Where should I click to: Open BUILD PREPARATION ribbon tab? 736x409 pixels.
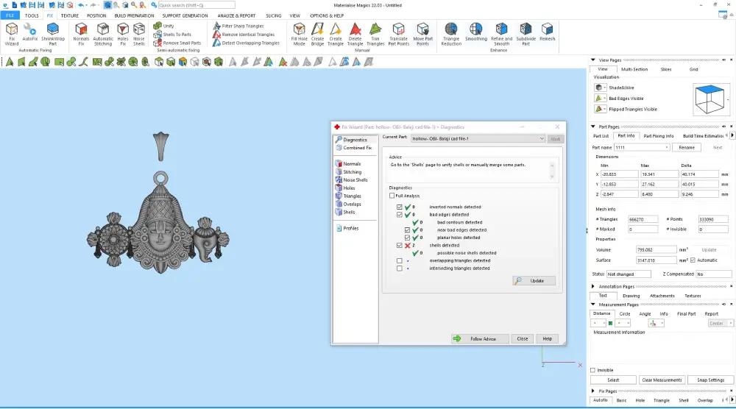click(x=134, y=15)
